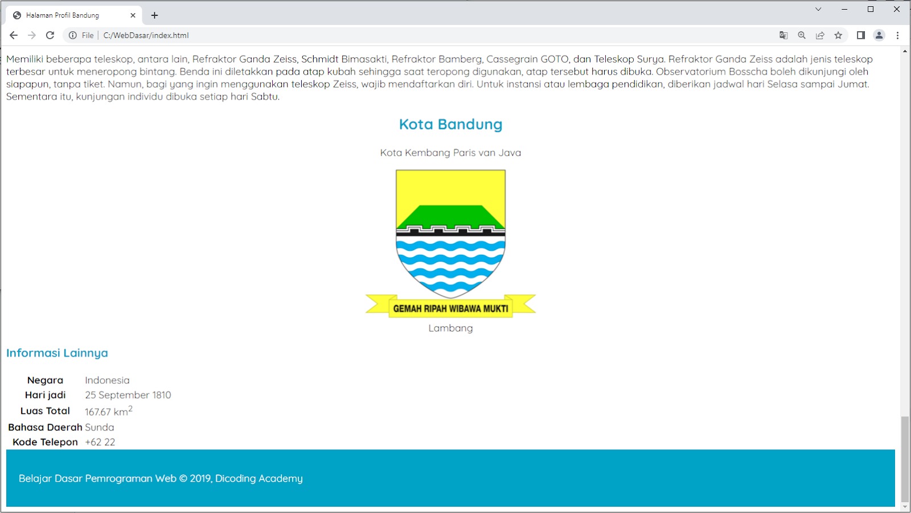
Task: Open the user profile avatar
Action: [879, 35]
